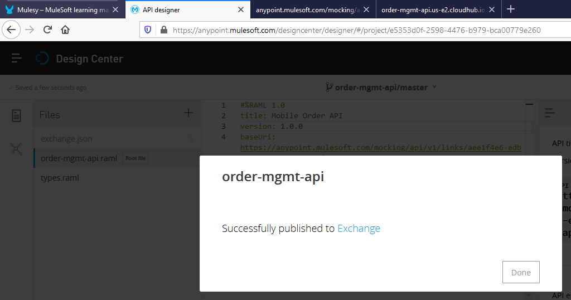This screenshot has height=300, width=571.
Task: Switch to Mulesy MuleSoft learning tab
Action: coord(62,10)
